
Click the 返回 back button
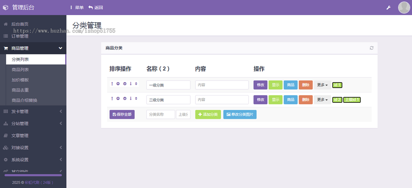(95, 8)
